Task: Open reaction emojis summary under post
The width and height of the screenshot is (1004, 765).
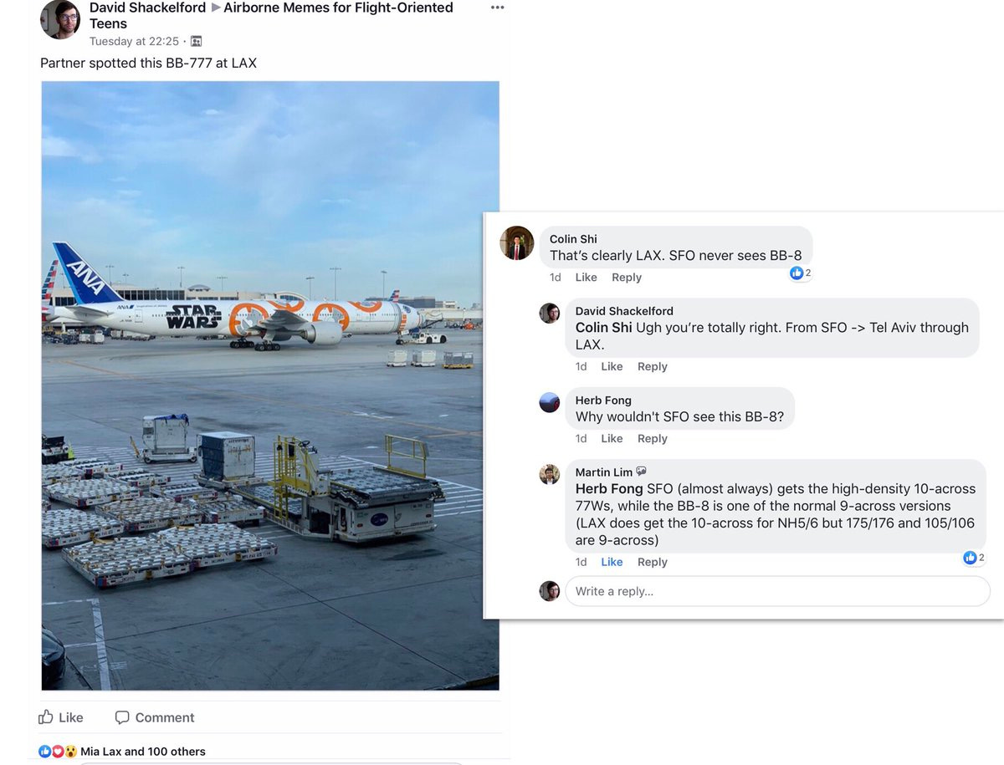Action: (58, 751)
